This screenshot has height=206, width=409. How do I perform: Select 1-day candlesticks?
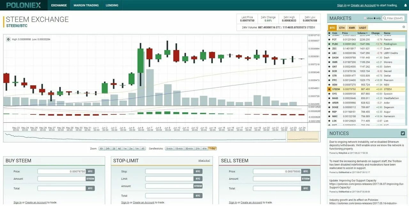click(212, 149)
